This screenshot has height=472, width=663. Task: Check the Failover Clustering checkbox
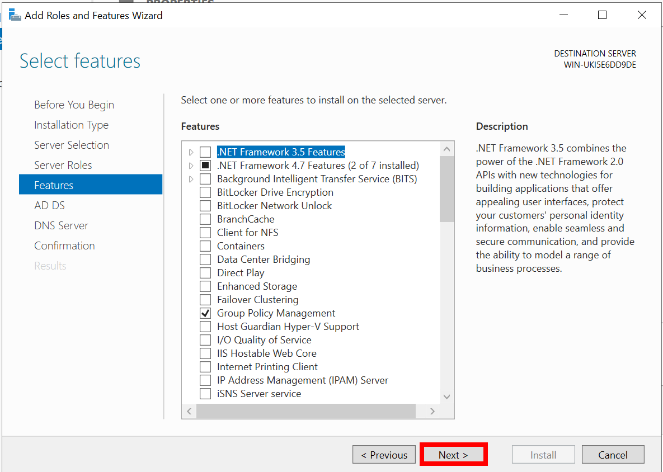pos(205,300)
